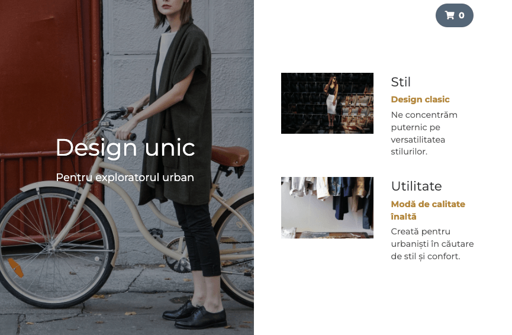This screenshot has height=335, width=512.
Task: Click the Design unic hero title
Action: coord(125,148)
